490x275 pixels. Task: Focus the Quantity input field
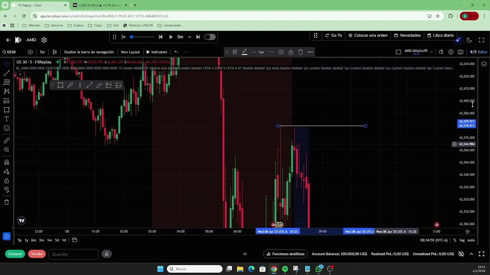click(73, 254)
